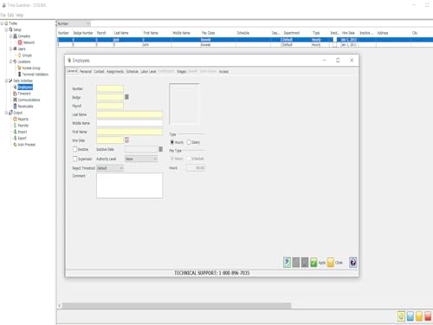The image size is (433, 325).
Task: Open the help question-mark icon in dialog
Action: pyautogui.click(x=352, y=263)
